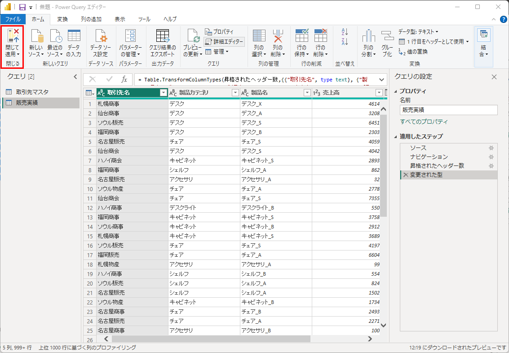Click the save icon in title bar
Image resolution: width=509 pixels, height=353 pixels.
click(x=22, y=7)
